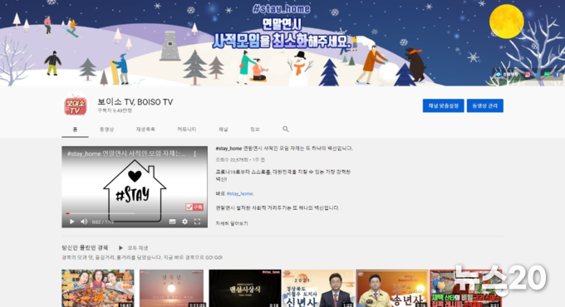The height and width of the screenshot is (307, 565).
Task: Click the 동영상 관리 button
Action: click(485, 106)
